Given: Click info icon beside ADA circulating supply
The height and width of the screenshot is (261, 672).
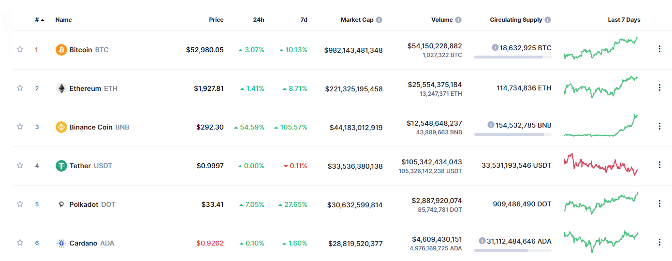Looking at the screenshot, I should pyautogui.click(x=482, y=241).
